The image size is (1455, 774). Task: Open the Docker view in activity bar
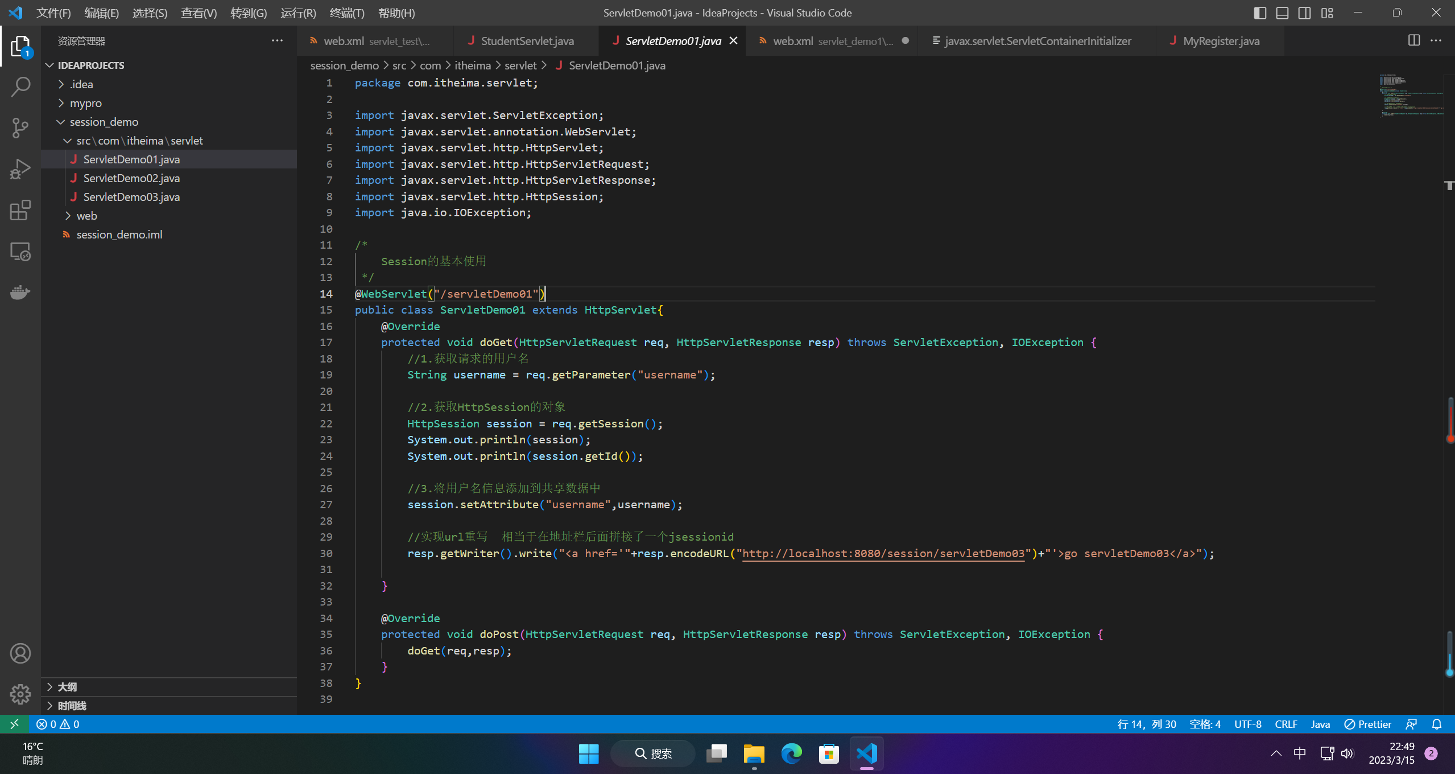(x=20, y=293)
